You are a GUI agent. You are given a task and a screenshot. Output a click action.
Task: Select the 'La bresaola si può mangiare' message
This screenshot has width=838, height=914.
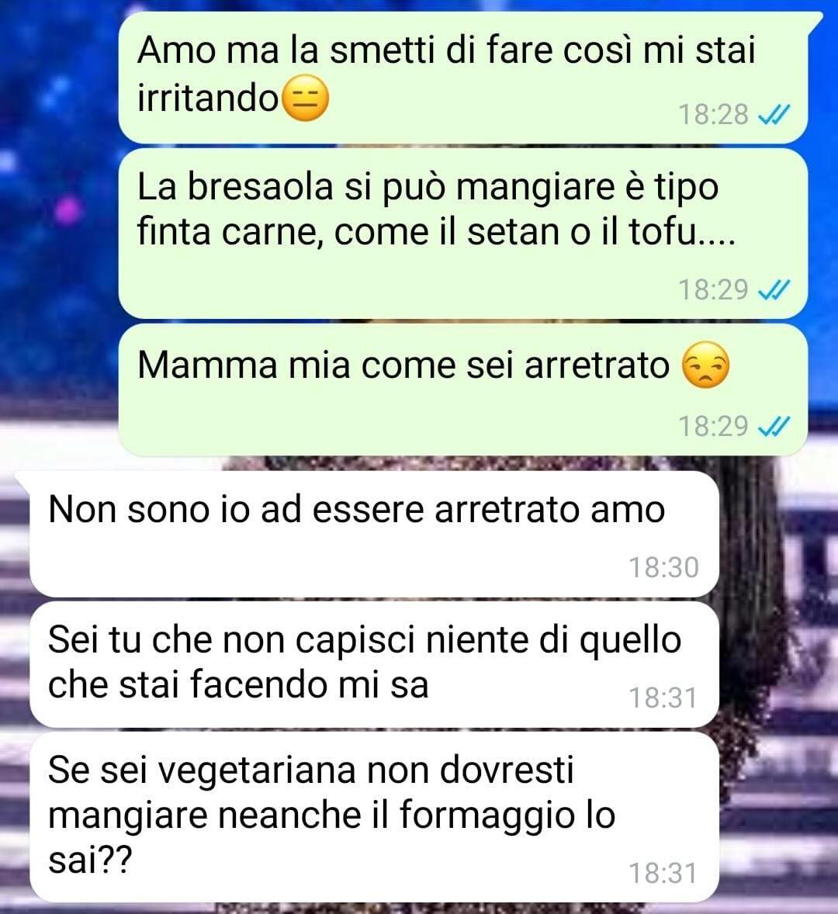coord(463,234)
